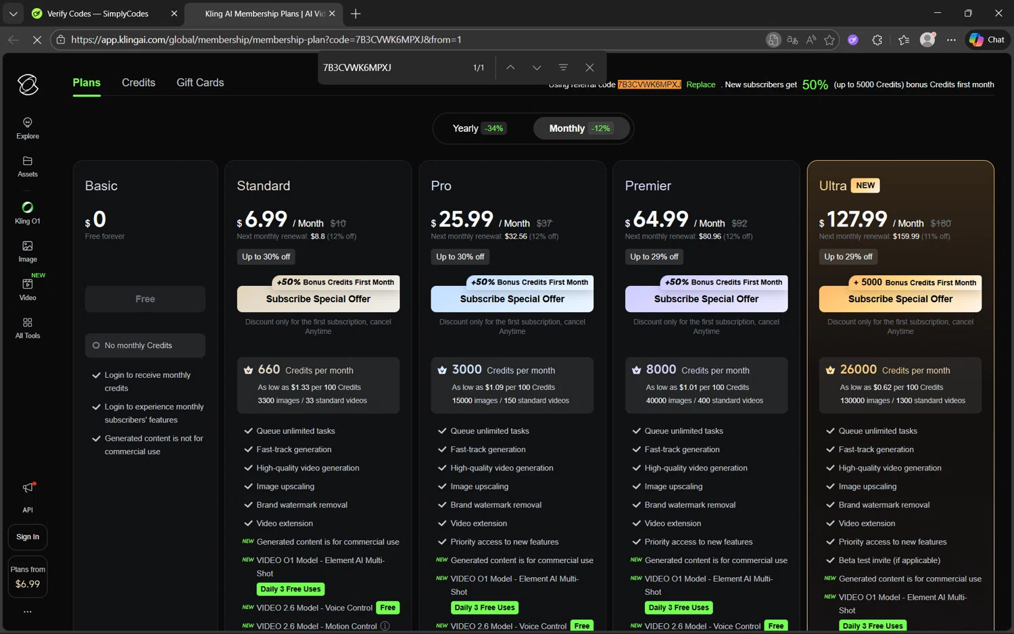Click highlighted referral code 7B3CVWK6MPXJ
The width and height of the screenshot is (1014, 634).
pyautogui.click(x=649, y=84)
